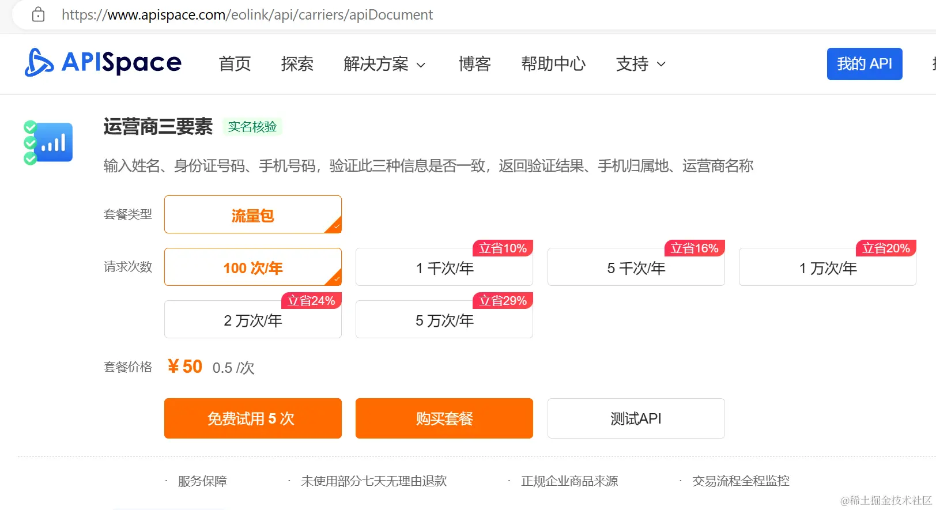Click the product description starting 输入姓名
936x510 pixels.
428,166
